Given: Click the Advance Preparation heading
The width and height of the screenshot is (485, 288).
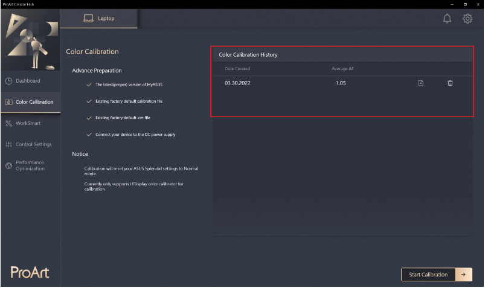Looking at the screenshot, I should [97, 71].
